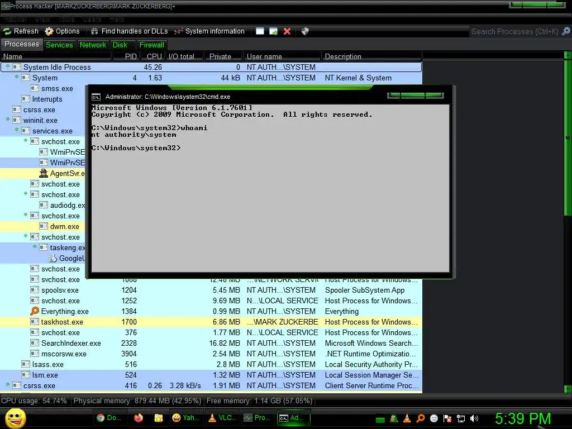
Task: Collapse svchost.exe node above audiodg.exe
Action: coord(26,194)
